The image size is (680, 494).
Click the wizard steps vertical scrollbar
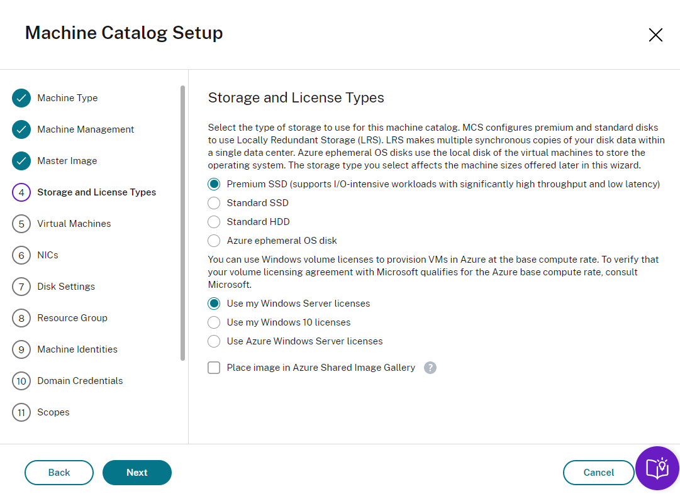(182, 223)
